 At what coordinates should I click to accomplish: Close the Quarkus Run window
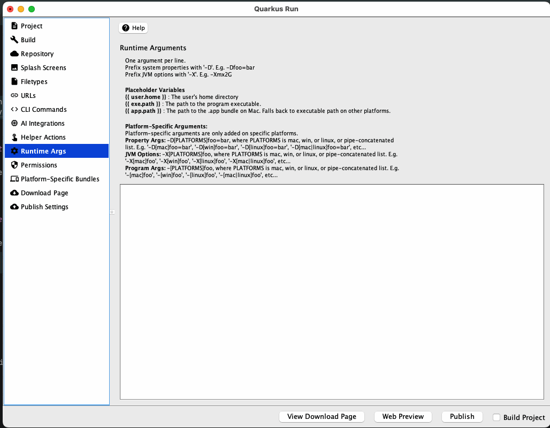(10, 9)
